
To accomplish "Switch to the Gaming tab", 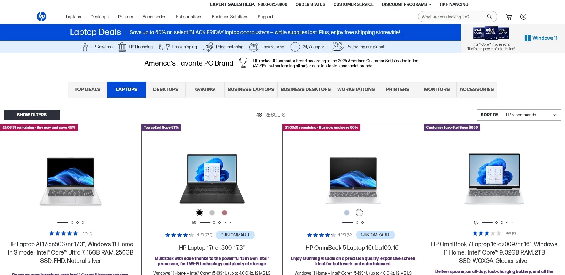I will coord(205,90).
